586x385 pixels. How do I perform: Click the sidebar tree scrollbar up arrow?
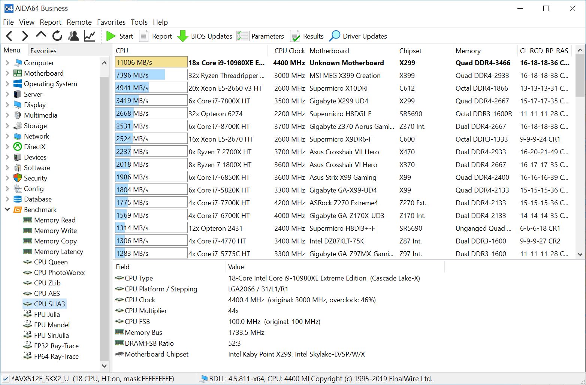pos(104,63)
